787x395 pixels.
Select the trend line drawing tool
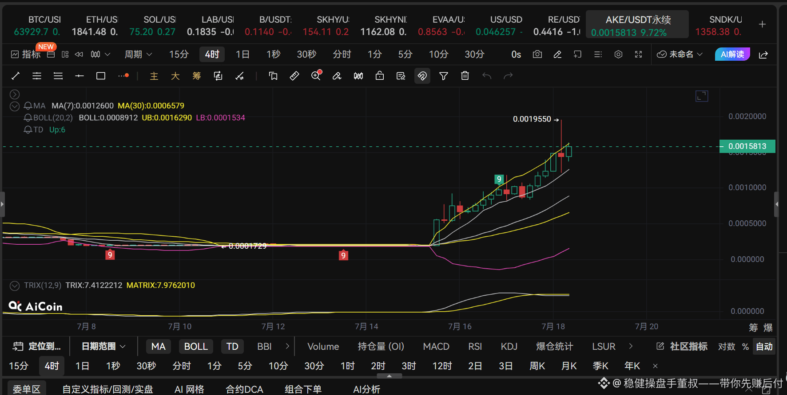[x=16, y=76]
